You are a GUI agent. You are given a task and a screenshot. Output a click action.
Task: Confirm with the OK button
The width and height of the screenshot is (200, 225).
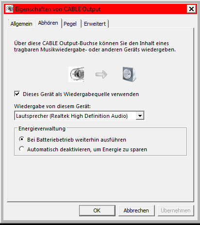[x=97, y=210]
